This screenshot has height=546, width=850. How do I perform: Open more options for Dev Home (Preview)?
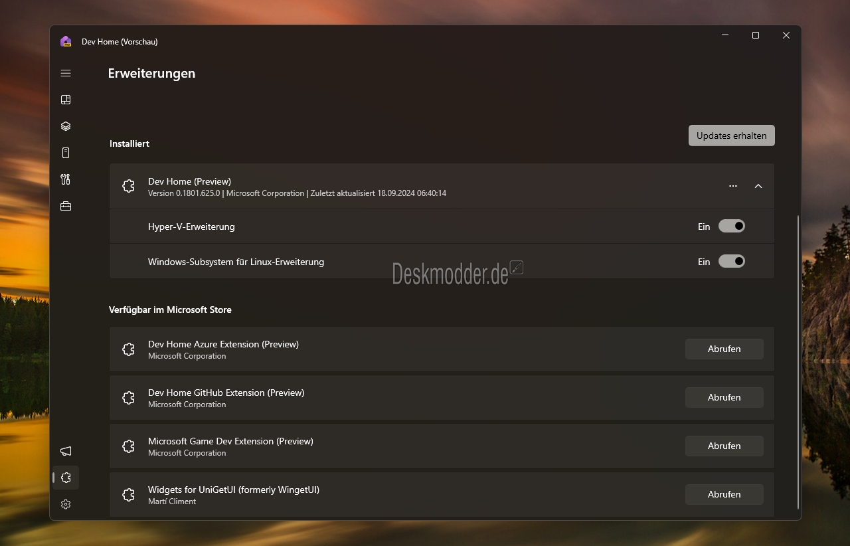733,186
